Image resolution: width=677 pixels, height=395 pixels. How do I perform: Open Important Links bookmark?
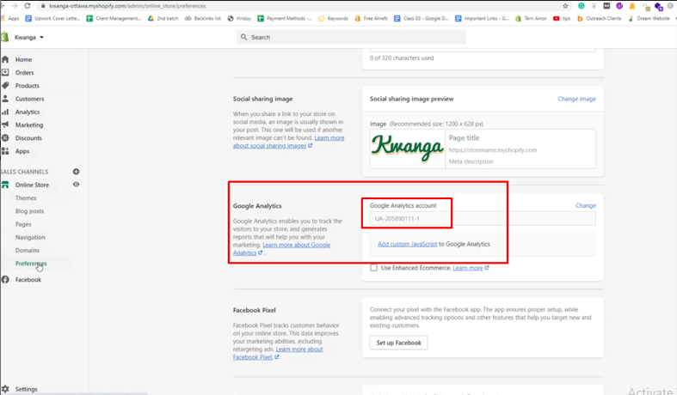coord(482,19)
